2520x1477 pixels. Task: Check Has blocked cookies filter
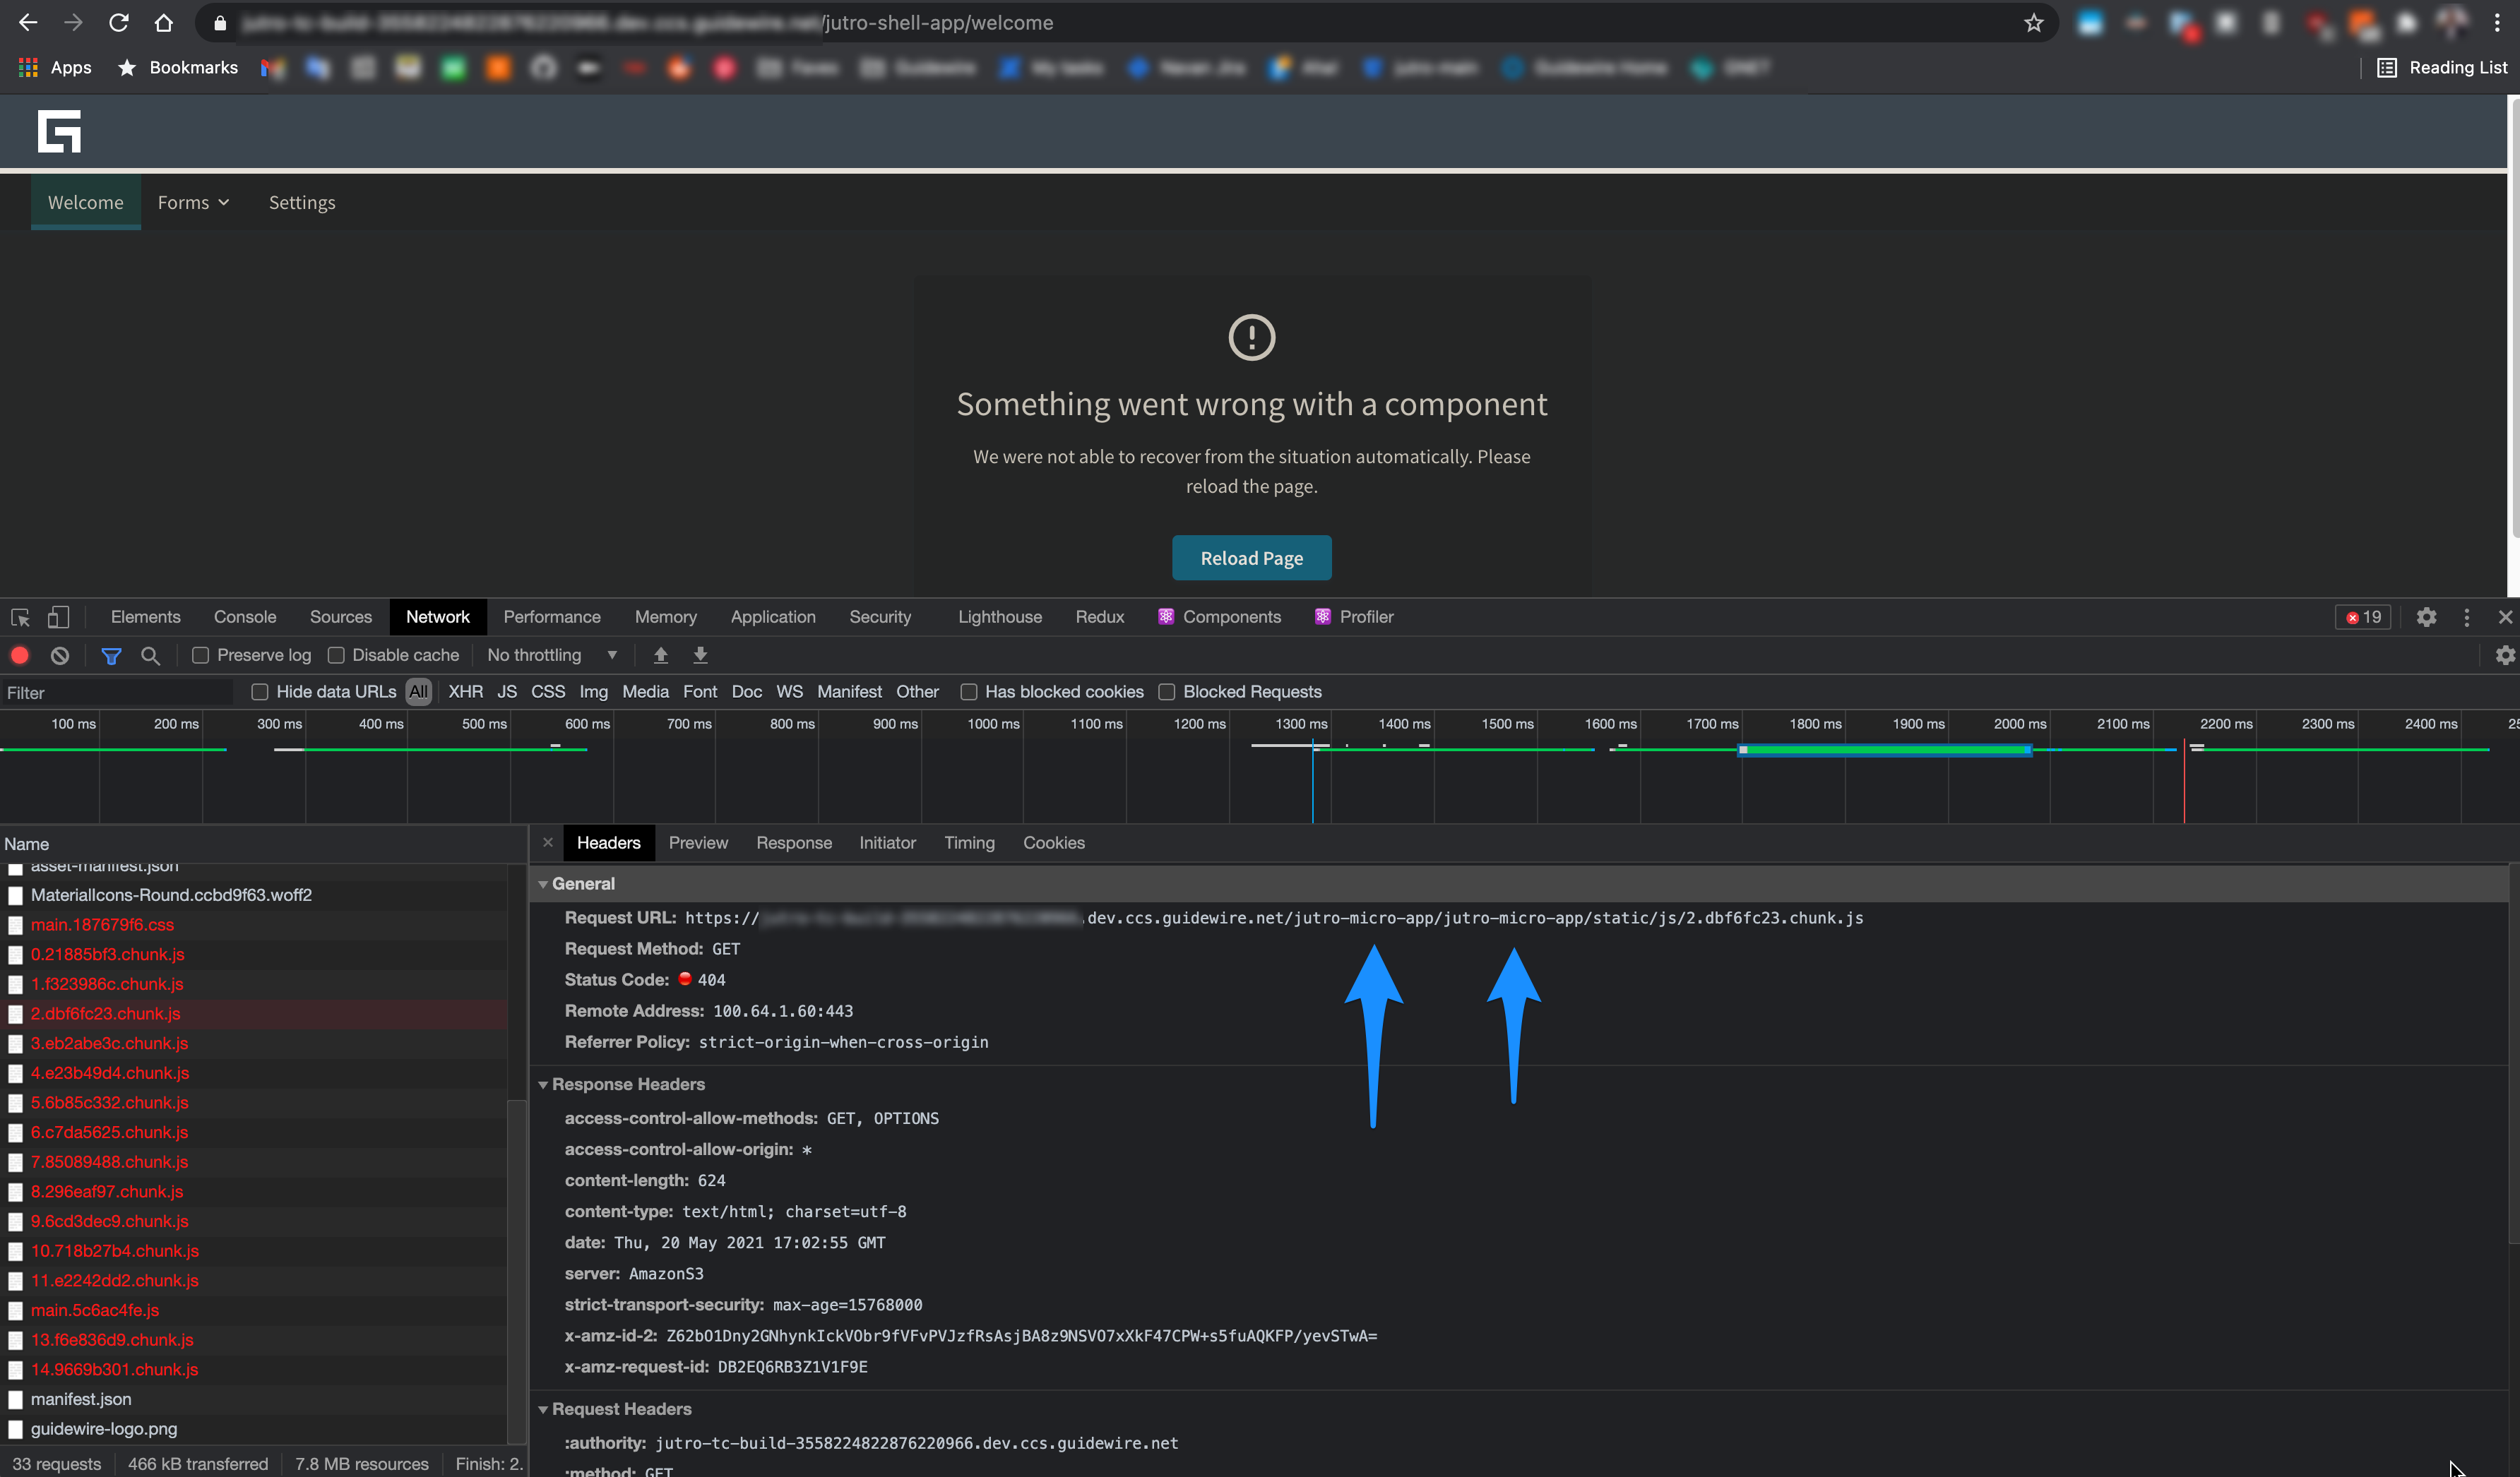pyautogui.click(x=968, y=691)
